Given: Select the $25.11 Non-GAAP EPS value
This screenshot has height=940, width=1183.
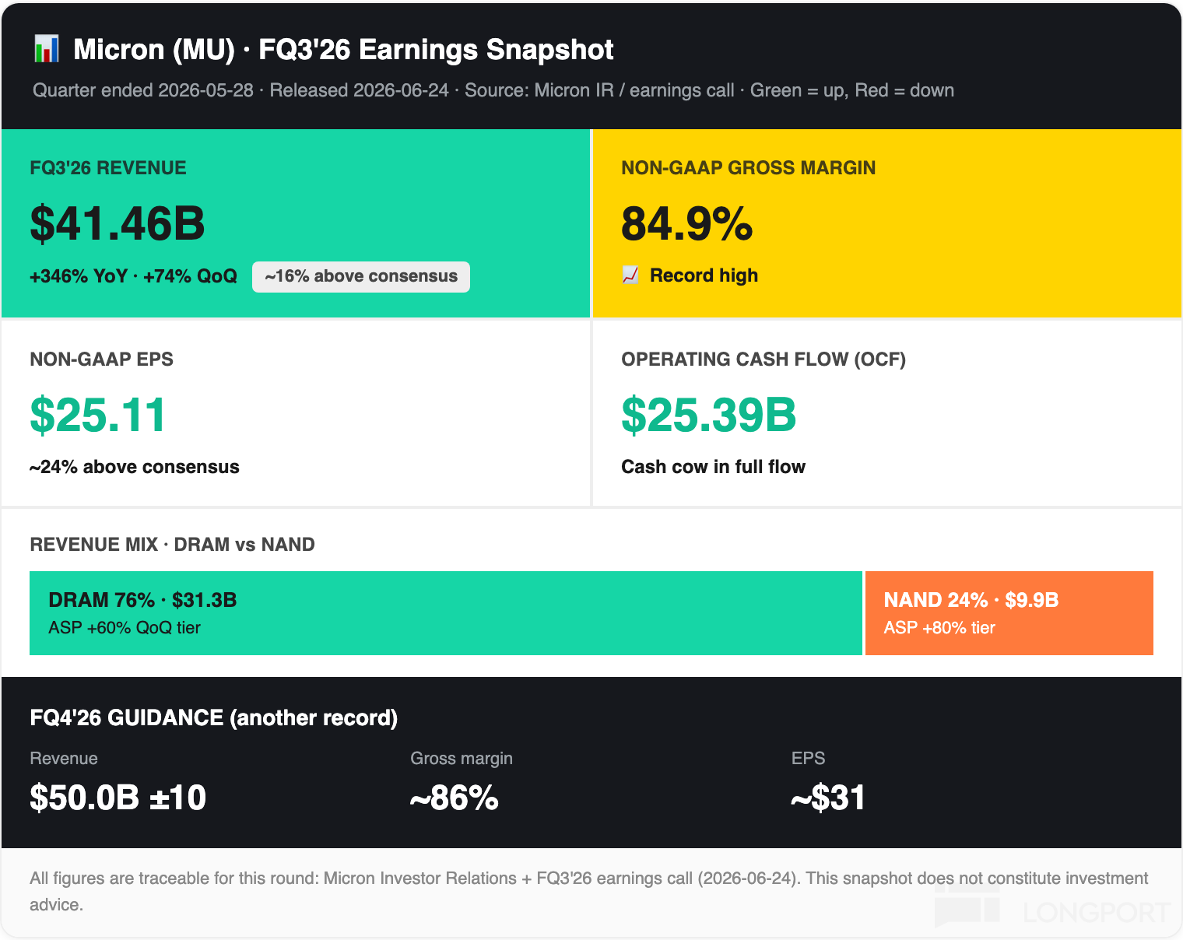Looking at the screenshot, I should pos(98,415).
